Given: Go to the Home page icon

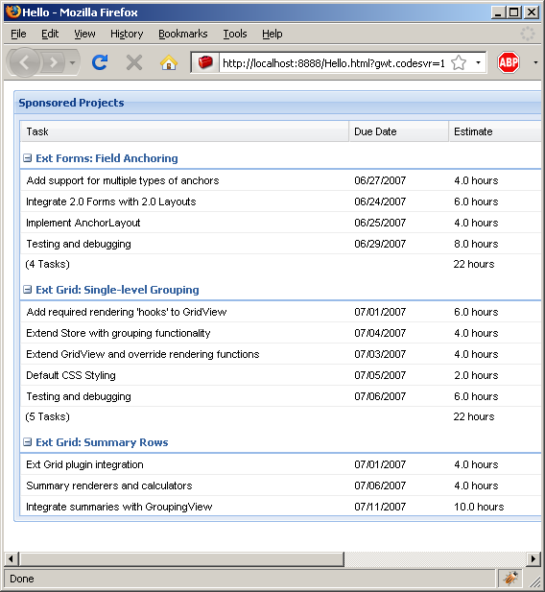Looking at the screenshot, I should [169, 62].
